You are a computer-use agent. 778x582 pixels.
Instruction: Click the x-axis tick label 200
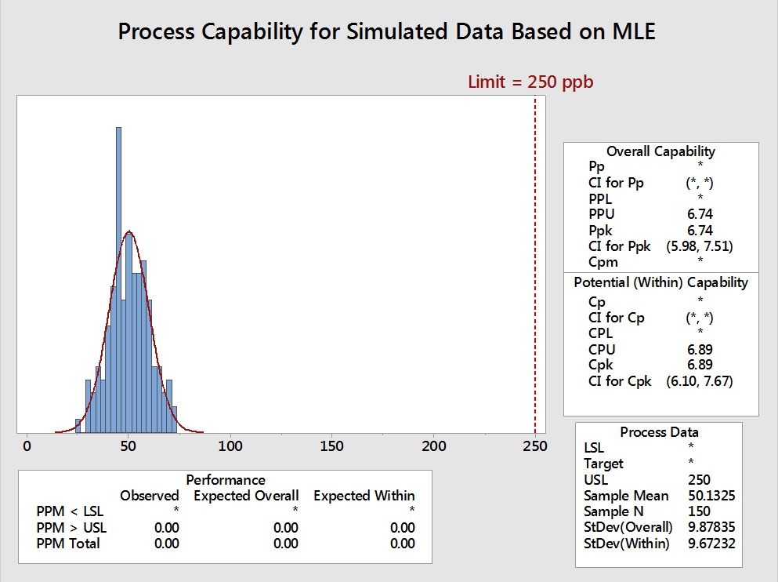[433, 446]
